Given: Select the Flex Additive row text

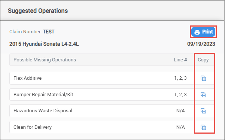Looking at the screenshot, I should click(x=28, y=78).
